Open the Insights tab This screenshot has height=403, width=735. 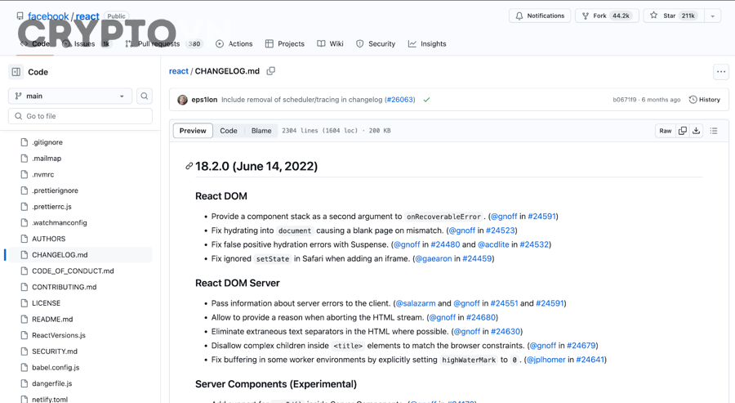[427, 43]
